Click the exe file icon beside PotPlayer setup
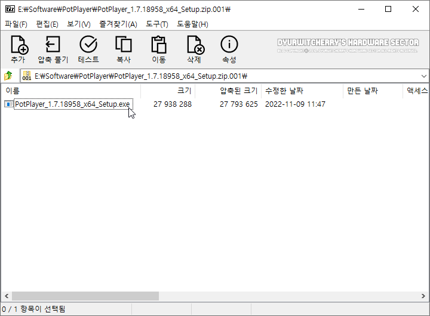The width and height of the screenshot is (430, 316). tap(9, 104)
